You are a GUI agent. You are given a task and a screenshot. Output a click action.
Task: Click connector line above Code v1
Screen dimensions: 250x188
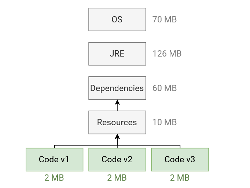pyautogui.click(x=55, y=147)
